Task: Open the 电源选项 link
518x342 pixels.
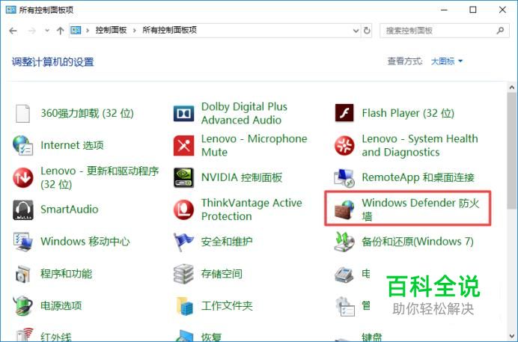Action: pos(61,305)
